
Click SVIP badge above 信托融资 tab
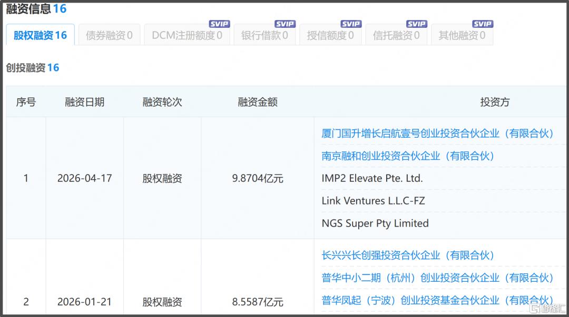pos(417,24)
